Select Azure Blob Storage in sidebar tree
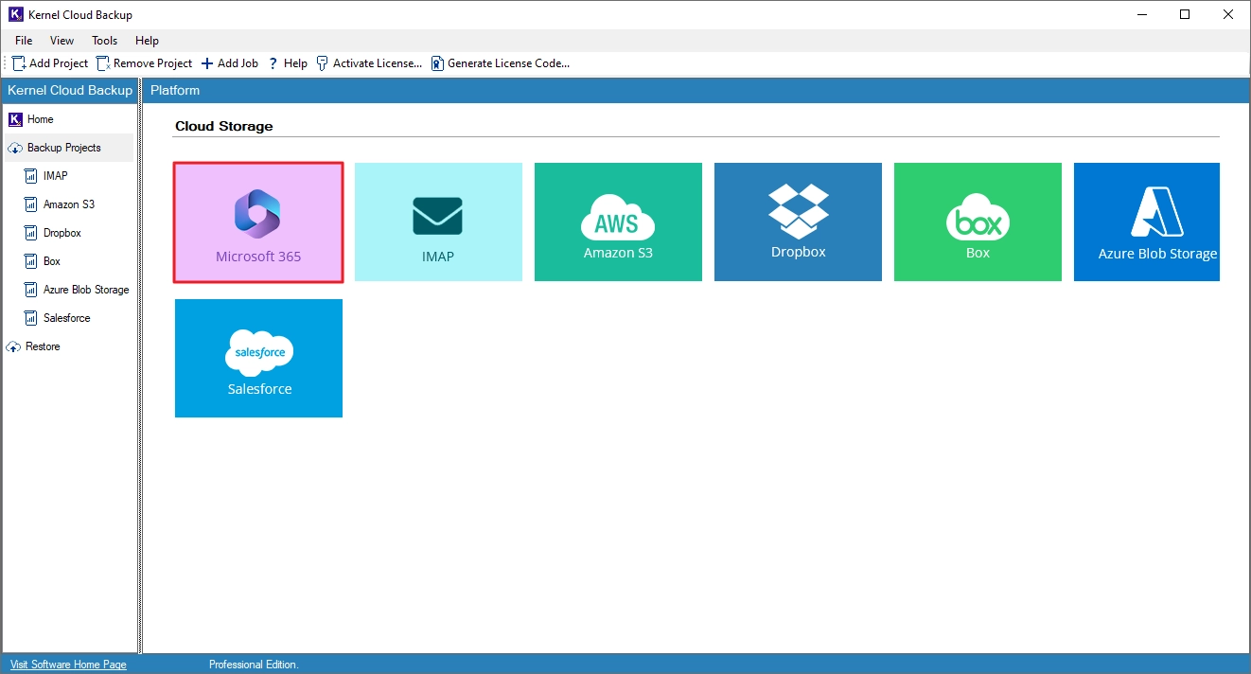 click(x=77, y=290)
